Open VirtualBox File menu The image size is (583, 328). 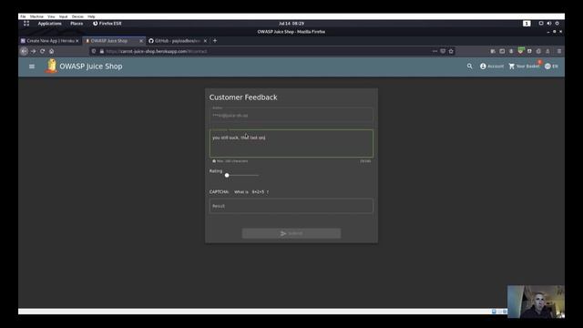coord(23,16)
